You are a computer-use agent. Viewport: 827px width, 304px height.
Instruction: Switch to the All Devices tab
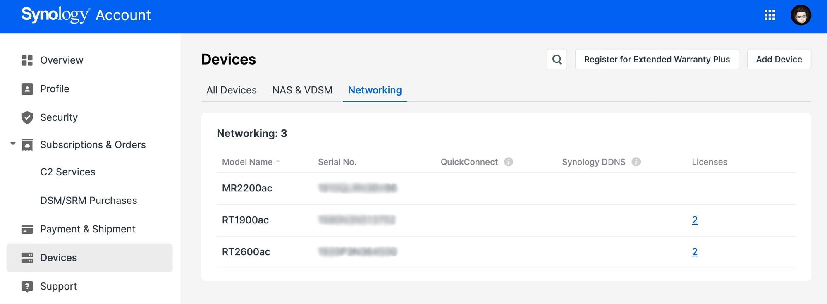(232, 90)
